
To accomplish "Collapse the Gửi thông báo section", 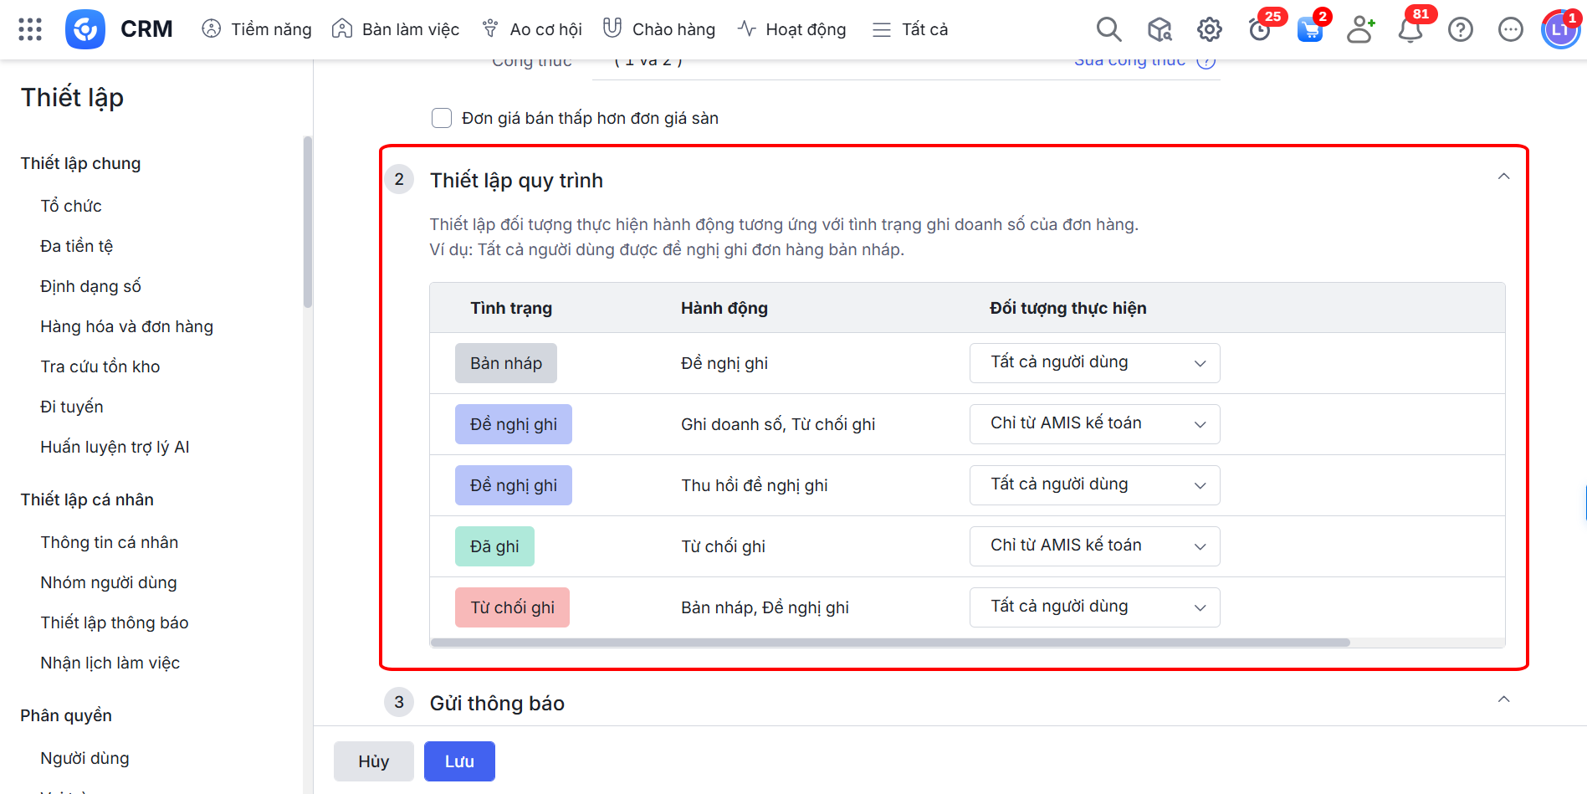I will [x=1503, y=699].
